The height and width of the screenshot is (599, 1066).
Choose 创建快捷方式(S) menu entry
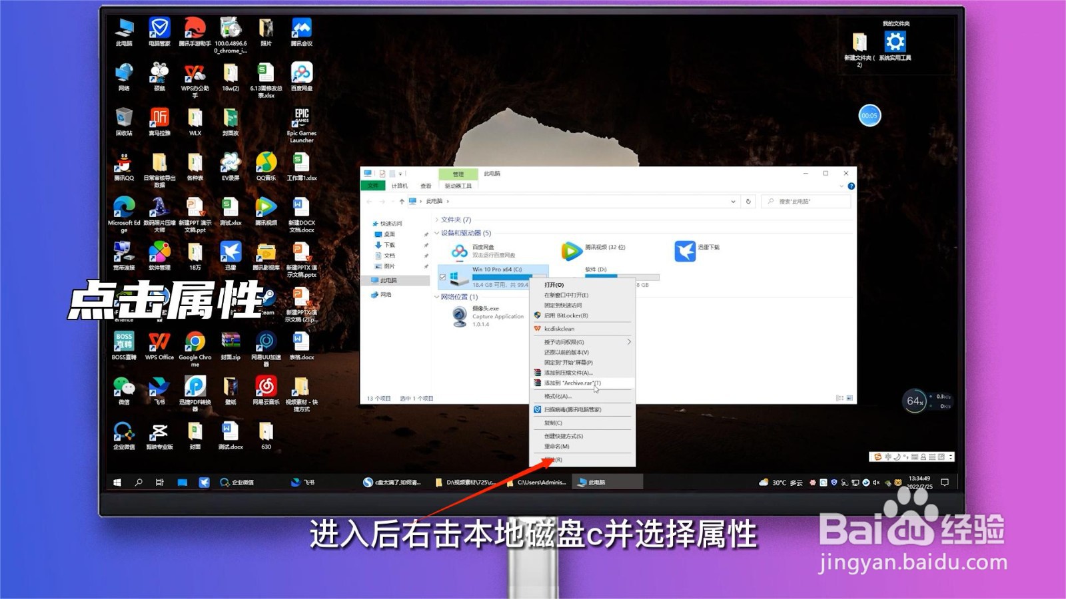[x=582, y=436]
